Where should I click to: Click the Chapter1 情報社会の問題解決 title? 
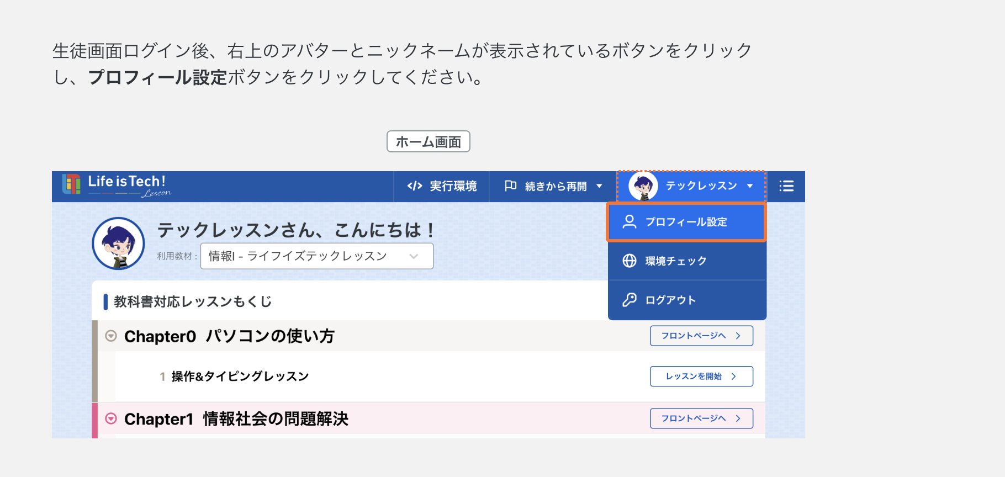point(236,419)
